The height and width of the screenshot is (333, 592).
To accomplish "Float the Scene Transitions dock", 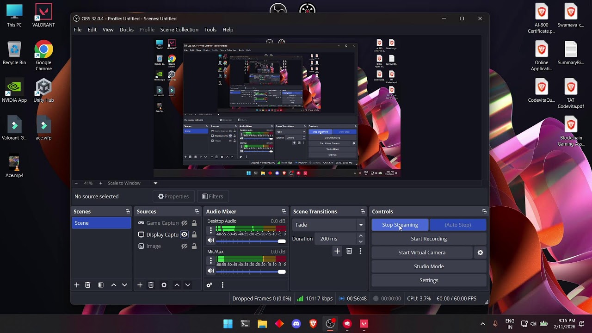I will [363, 211].
